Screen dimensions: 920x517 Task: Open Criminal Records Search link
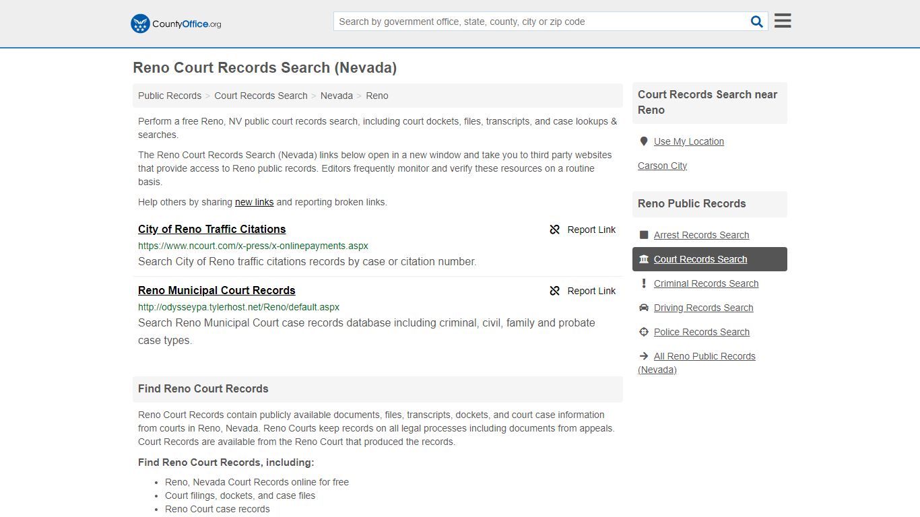706,283
